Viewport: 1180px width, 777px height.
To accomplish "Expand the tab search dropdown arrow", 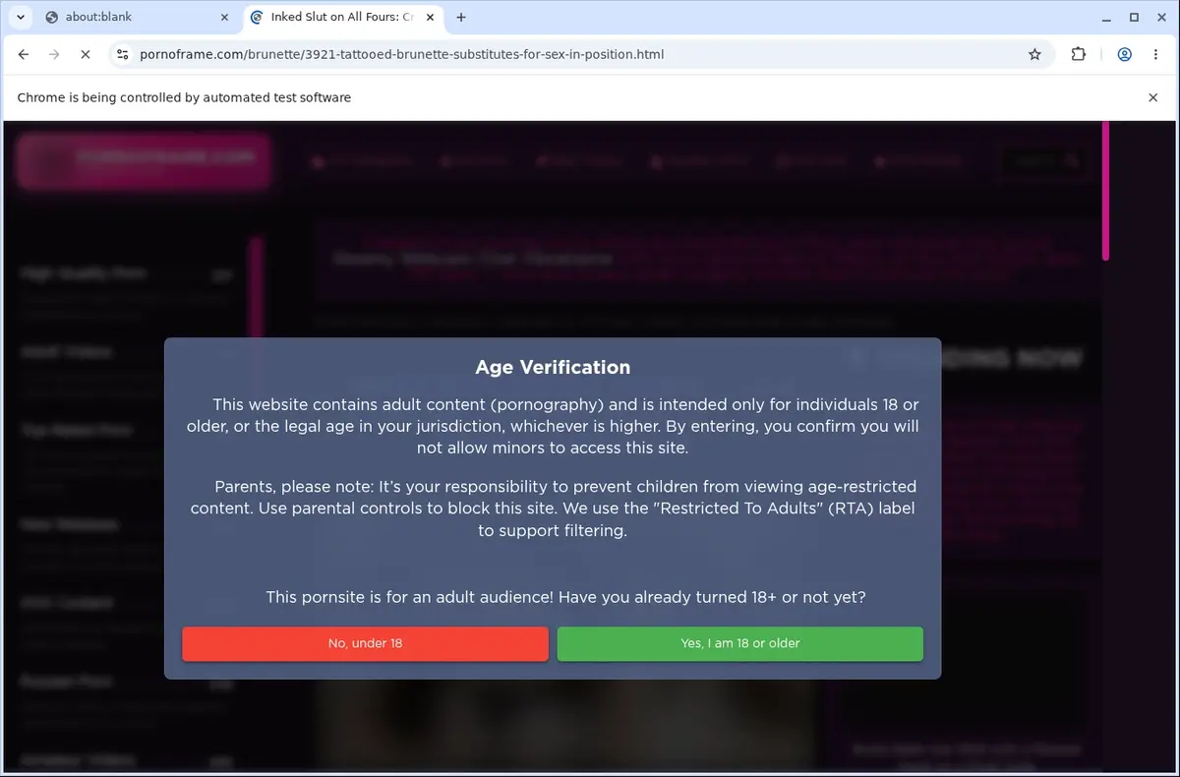I will tap(21, 17).
